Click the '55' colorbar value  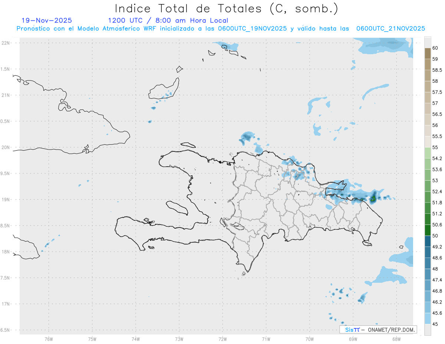pyautogui.click(x=435, y=147)
